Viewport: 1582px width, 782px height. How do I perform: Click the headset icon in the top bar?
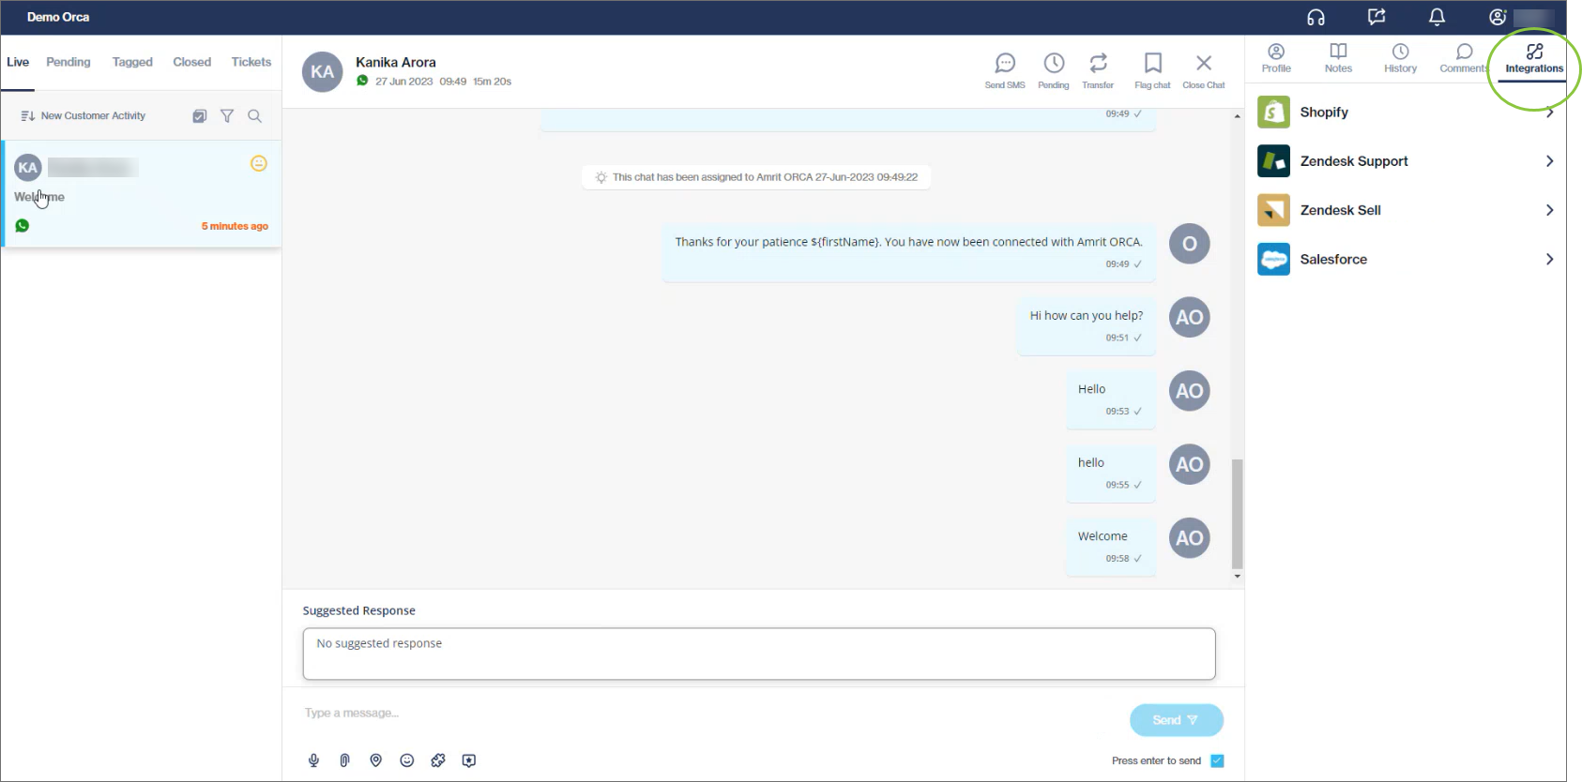point(1316,17)
